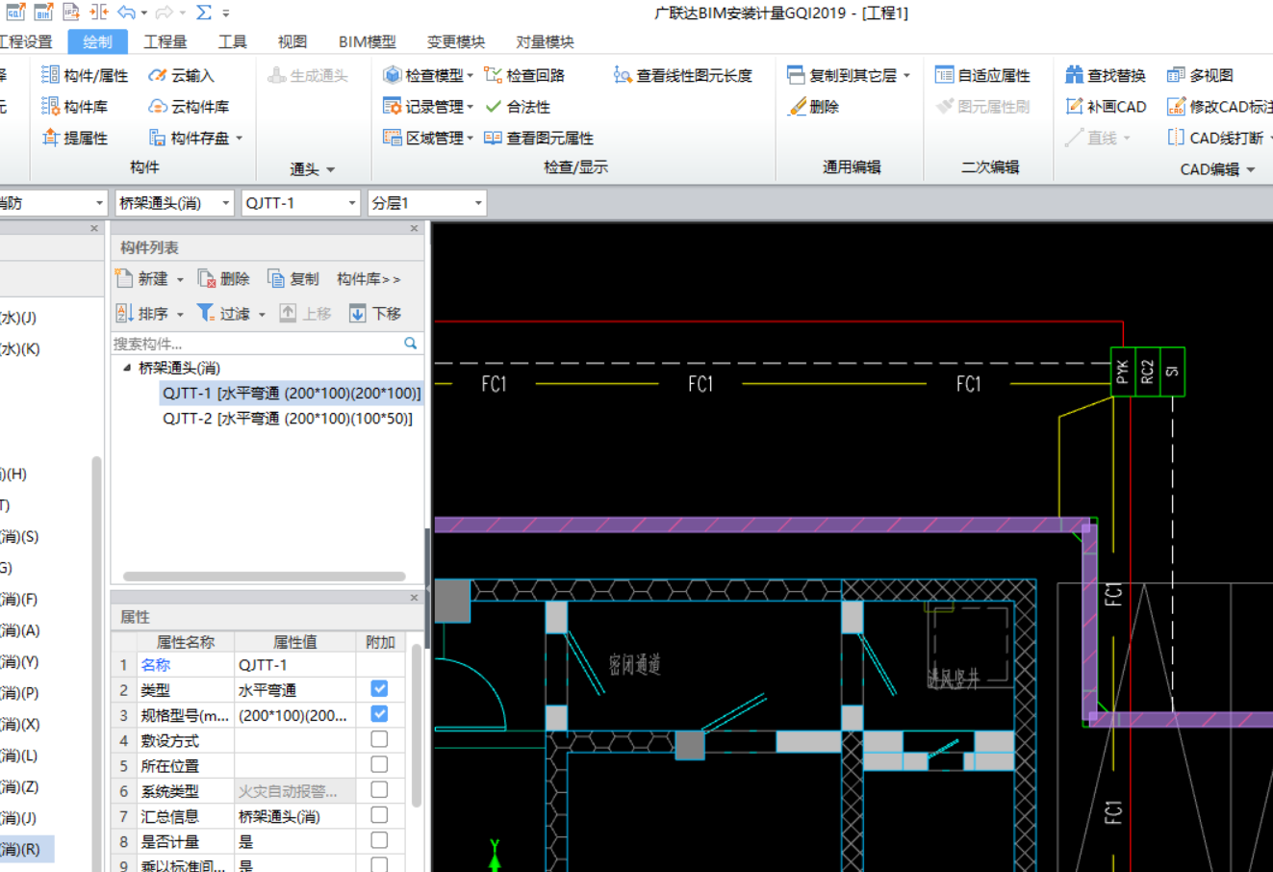Check 附加 checkbox for 汇总信息 row
This screenshot has width=1273, height=872.
379,815
